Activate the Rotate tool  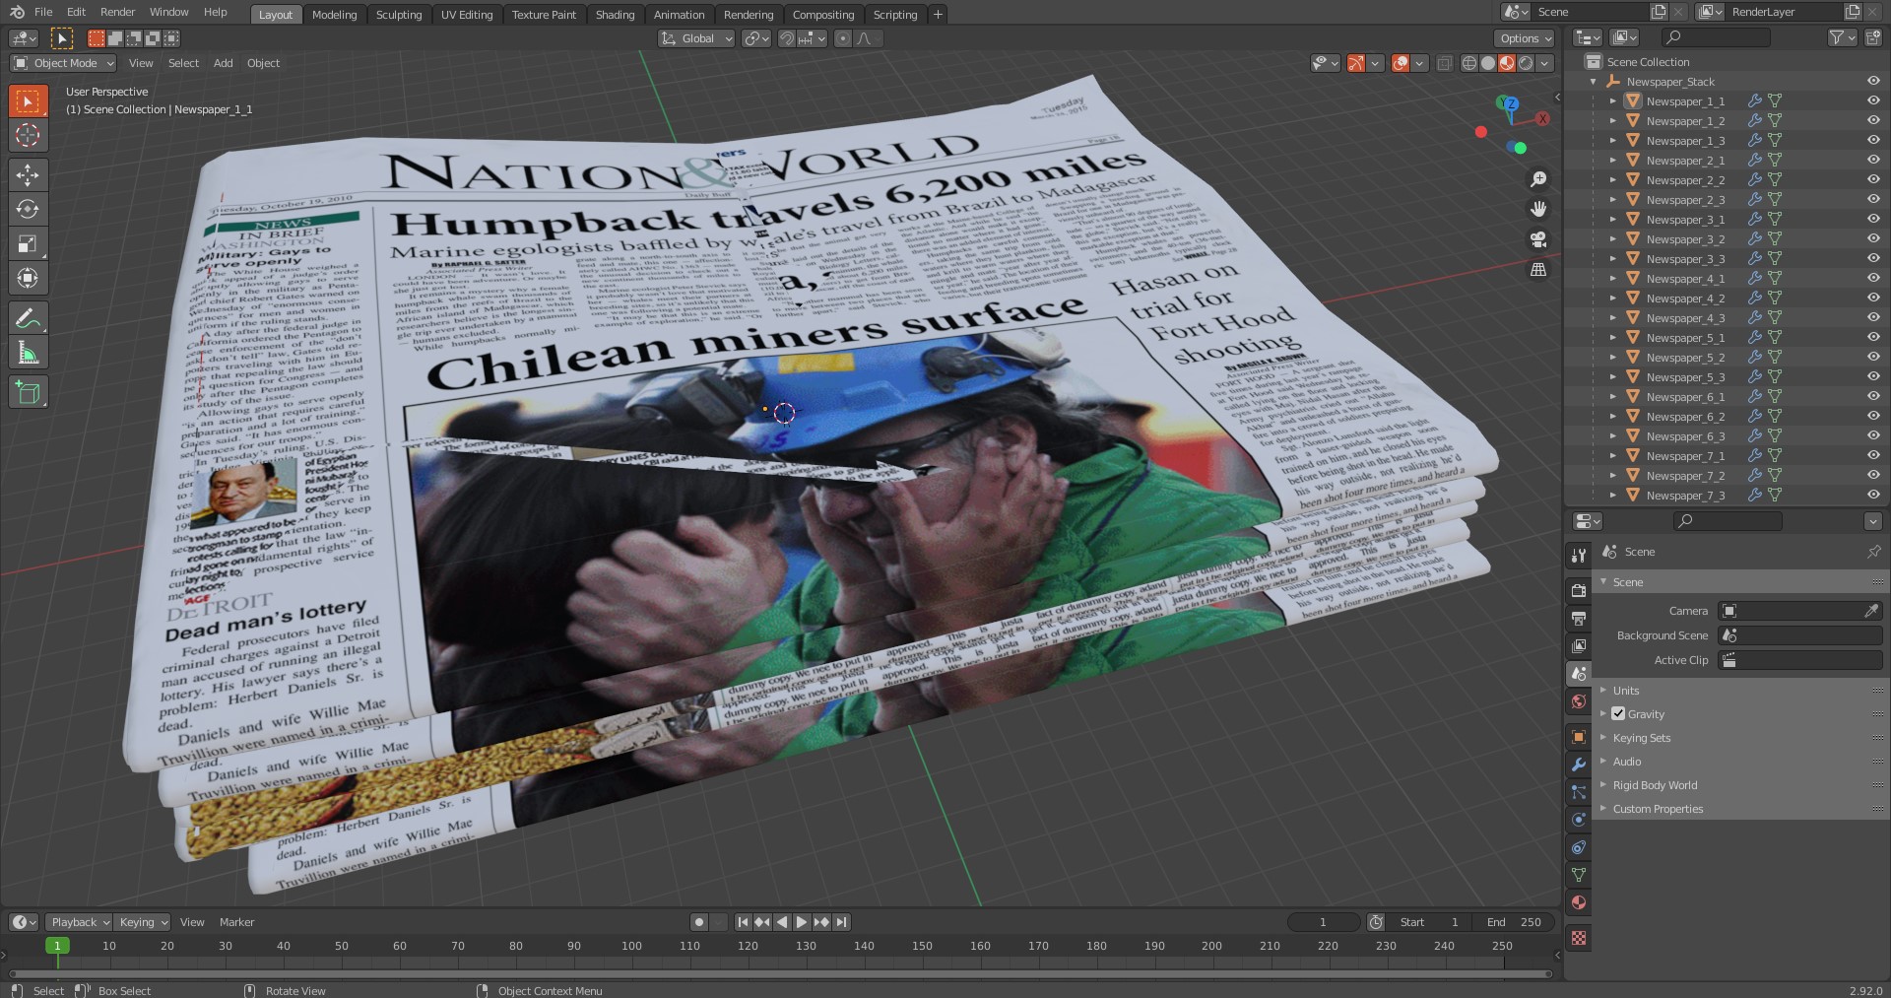(x=28, y=209)
